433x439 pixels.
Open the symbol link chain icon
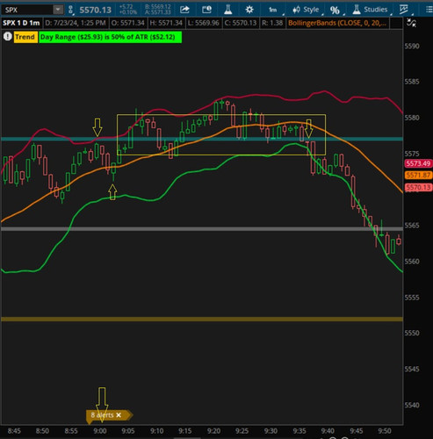tap(70, 10)
